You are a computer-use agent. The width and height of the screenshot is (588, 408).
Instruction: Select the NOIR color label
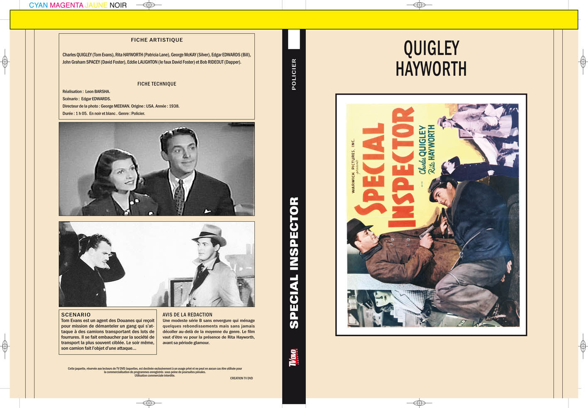point(118,5)
